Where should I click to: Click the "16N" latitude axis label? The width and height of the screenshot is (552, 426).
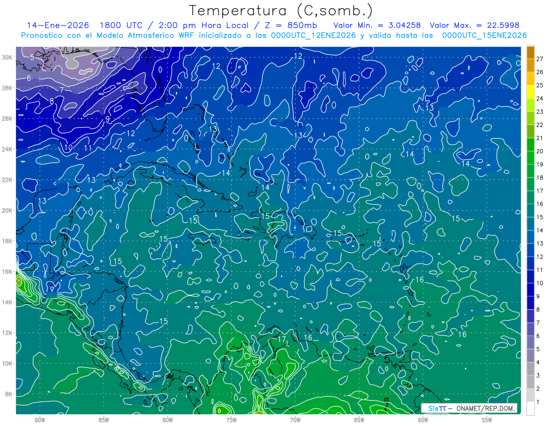pos(7,272)
